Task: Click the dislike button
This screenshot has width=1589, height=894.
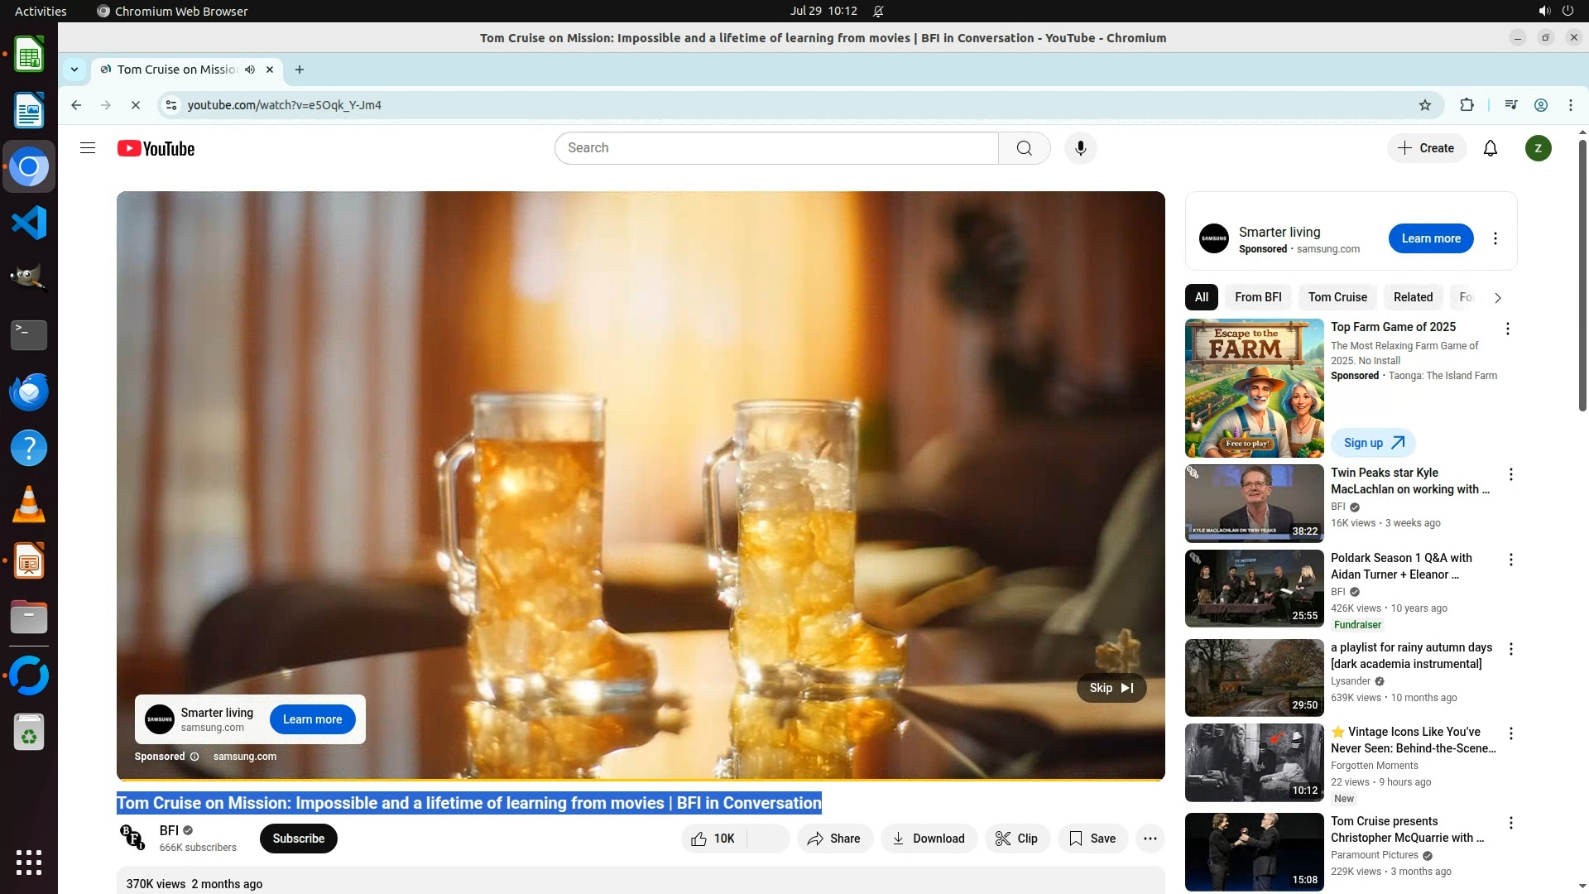Action: click(x=769, y=839)
